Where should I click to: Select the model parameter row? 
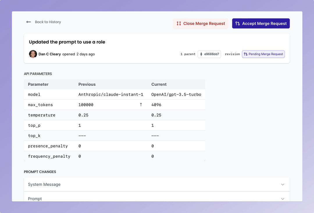pos(115,94)
